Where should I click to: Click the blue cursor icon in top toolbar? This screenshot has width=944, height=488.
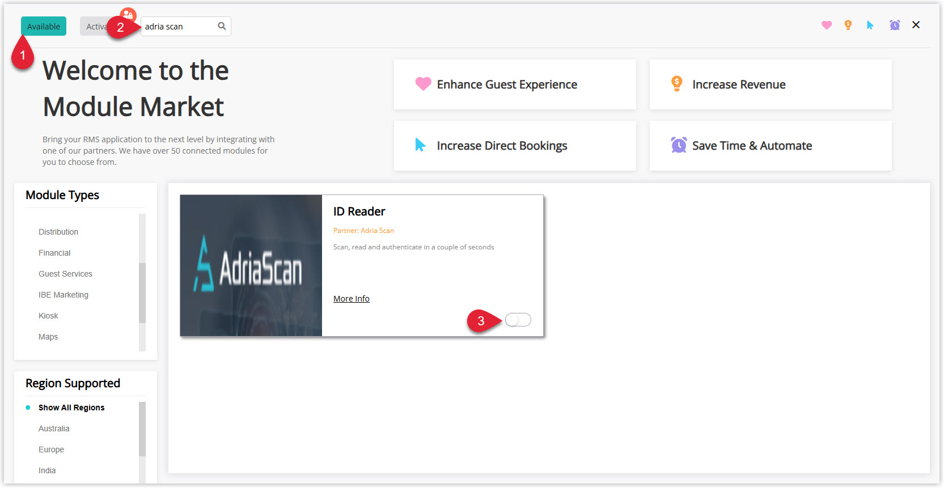(870, 25)
